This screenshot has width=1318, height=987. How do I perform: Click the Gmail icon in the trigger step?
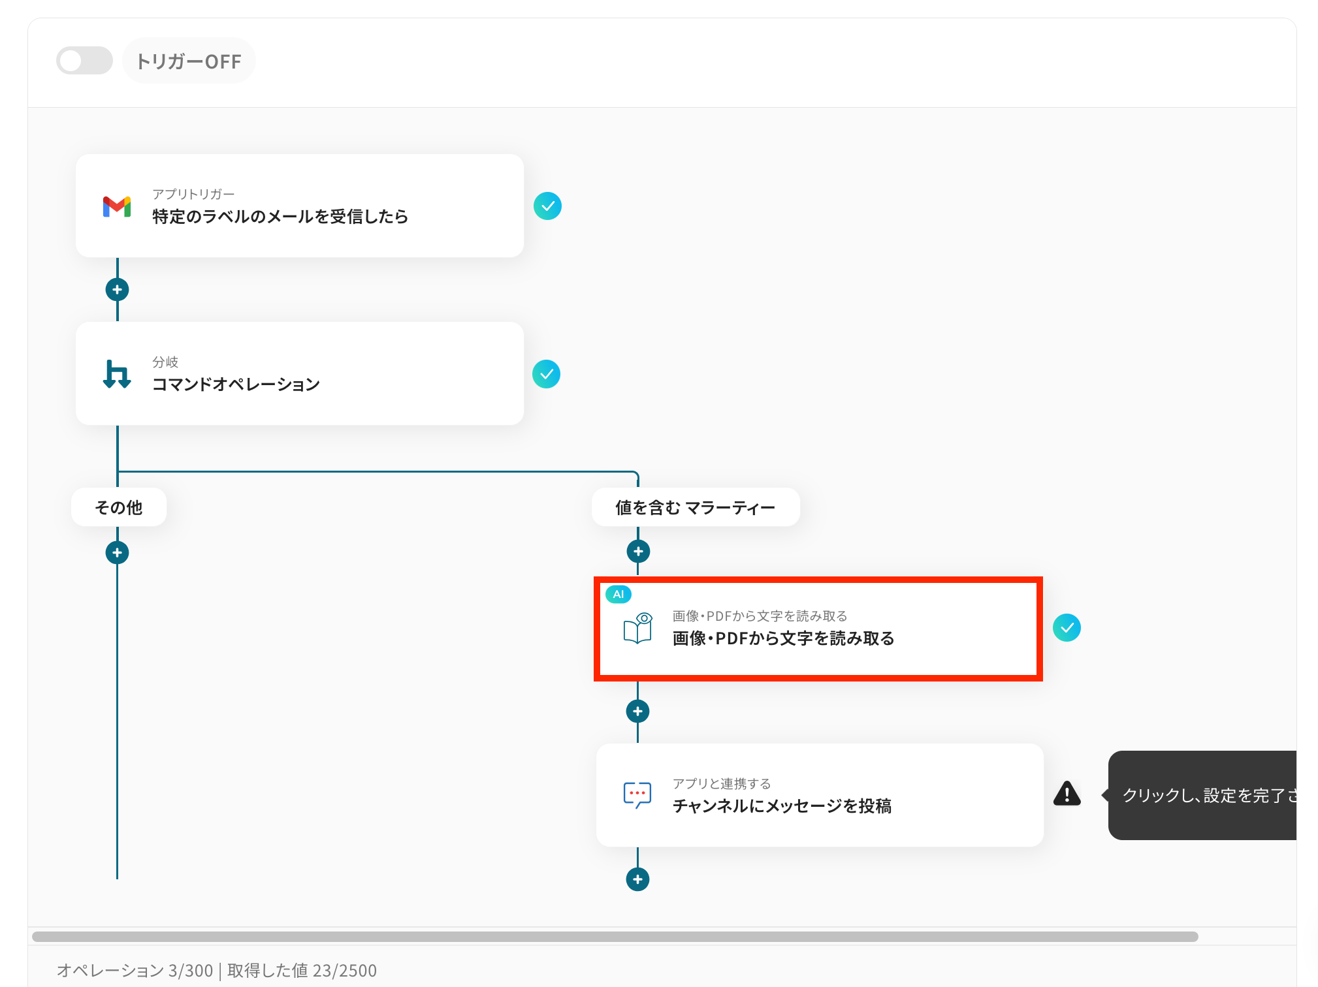[x=117, y=206]
